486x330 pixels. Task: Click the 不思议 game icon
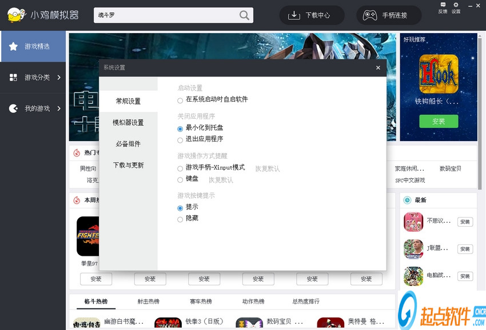(x=413, y=222)
